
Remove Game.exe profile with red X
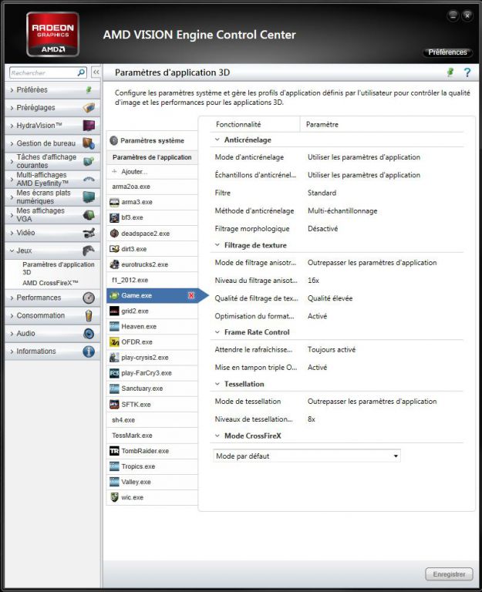[191, 296]
